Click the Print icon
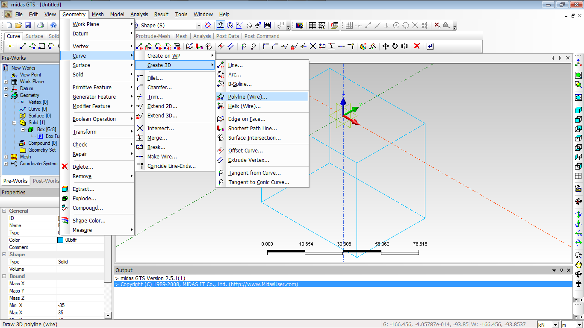 coord(40,26)
